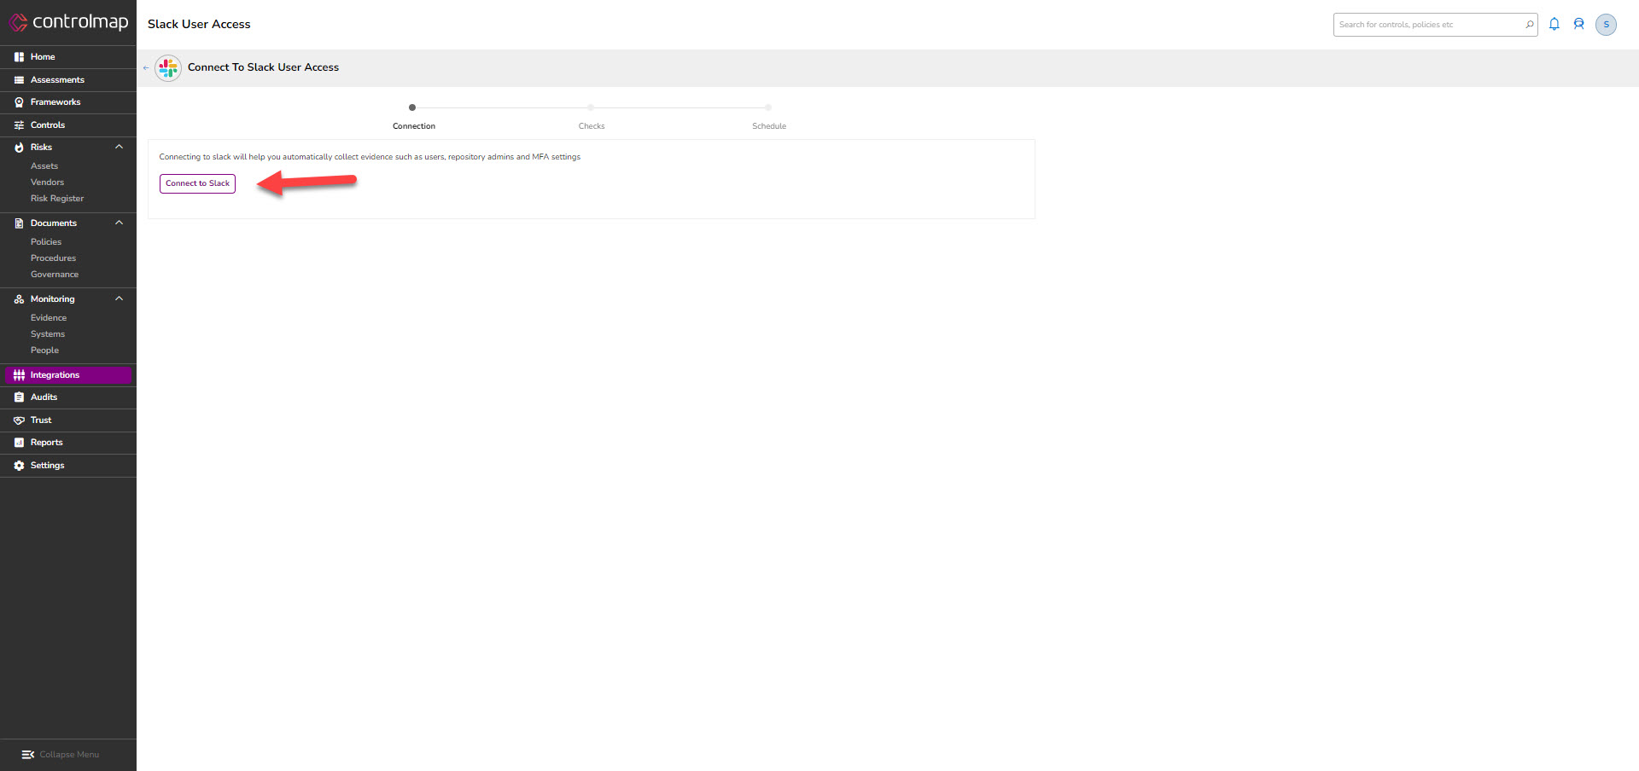Click the Frameworks sidebar icon
The height and width of the screenshot is (771, 1639).
19,102
